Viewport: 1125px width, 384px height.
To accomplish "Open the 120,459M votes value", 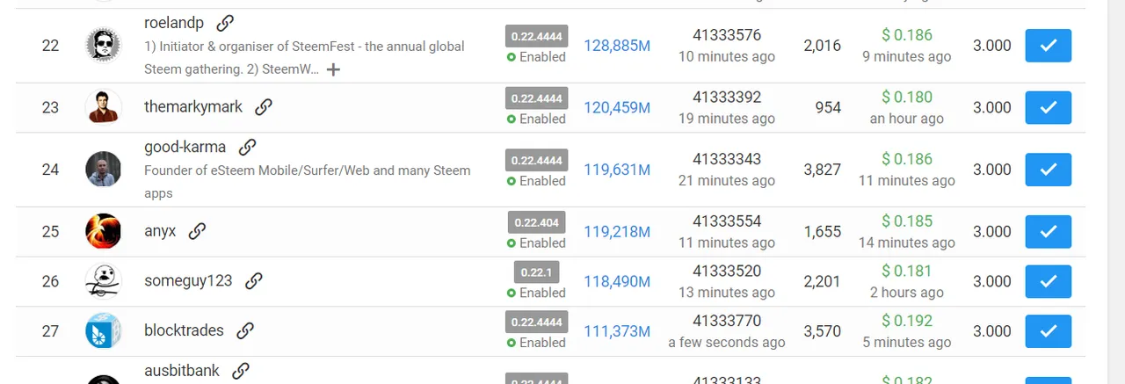I will pyautogui.click(x=617, y=107).
